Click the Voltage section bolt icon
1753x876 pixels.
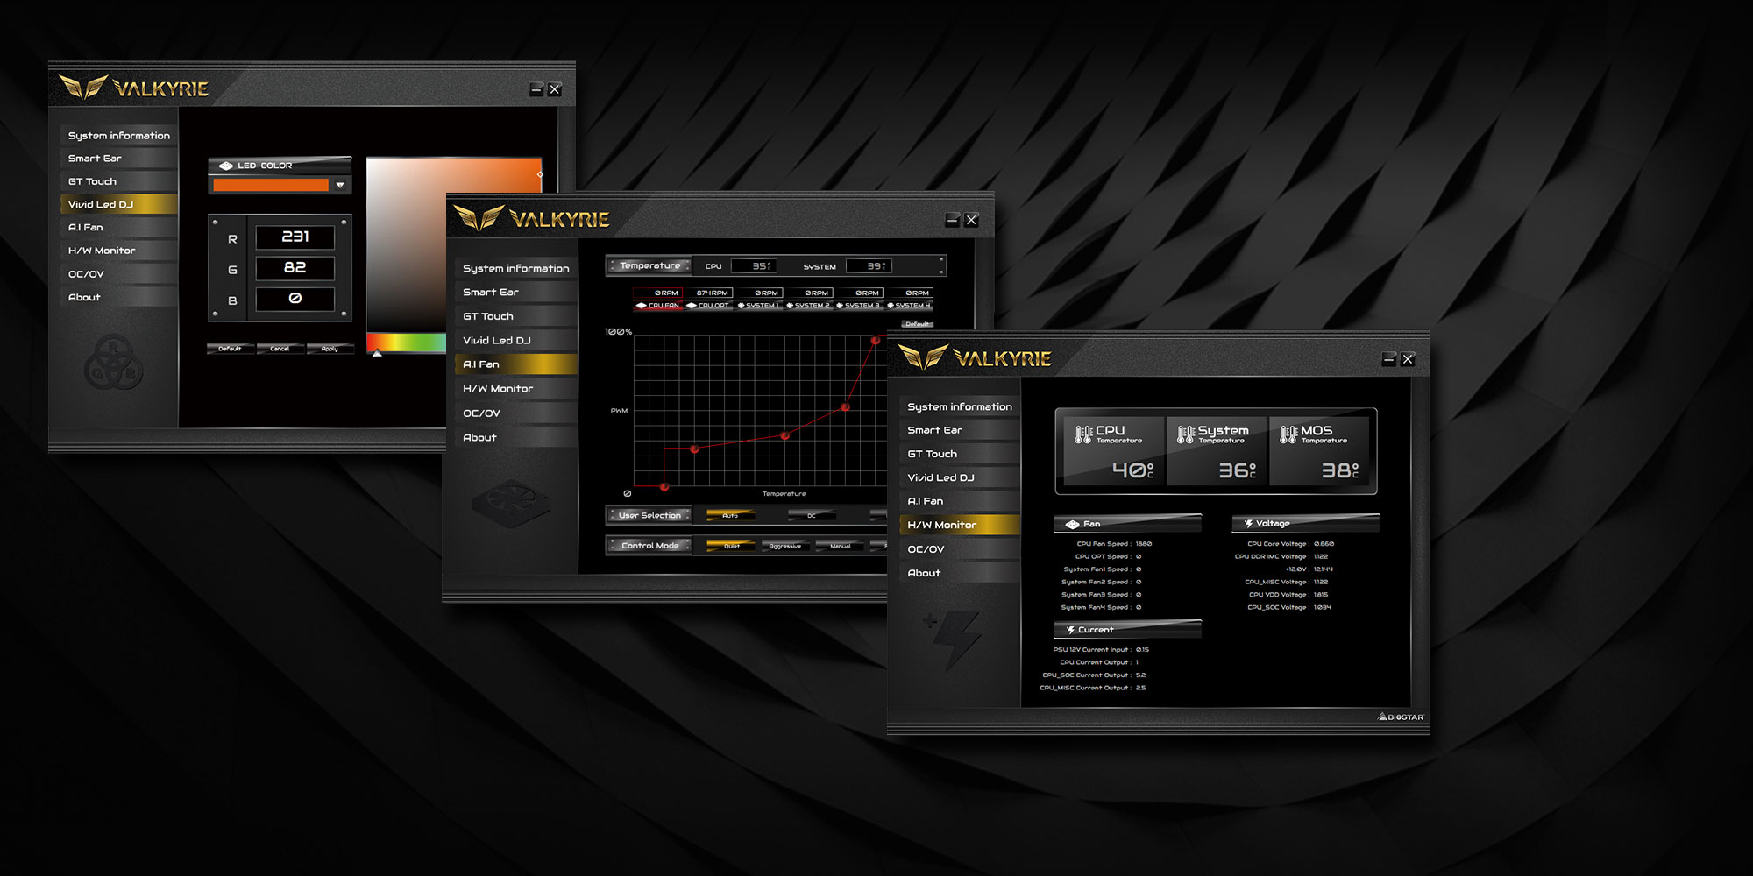[1248, 524]
